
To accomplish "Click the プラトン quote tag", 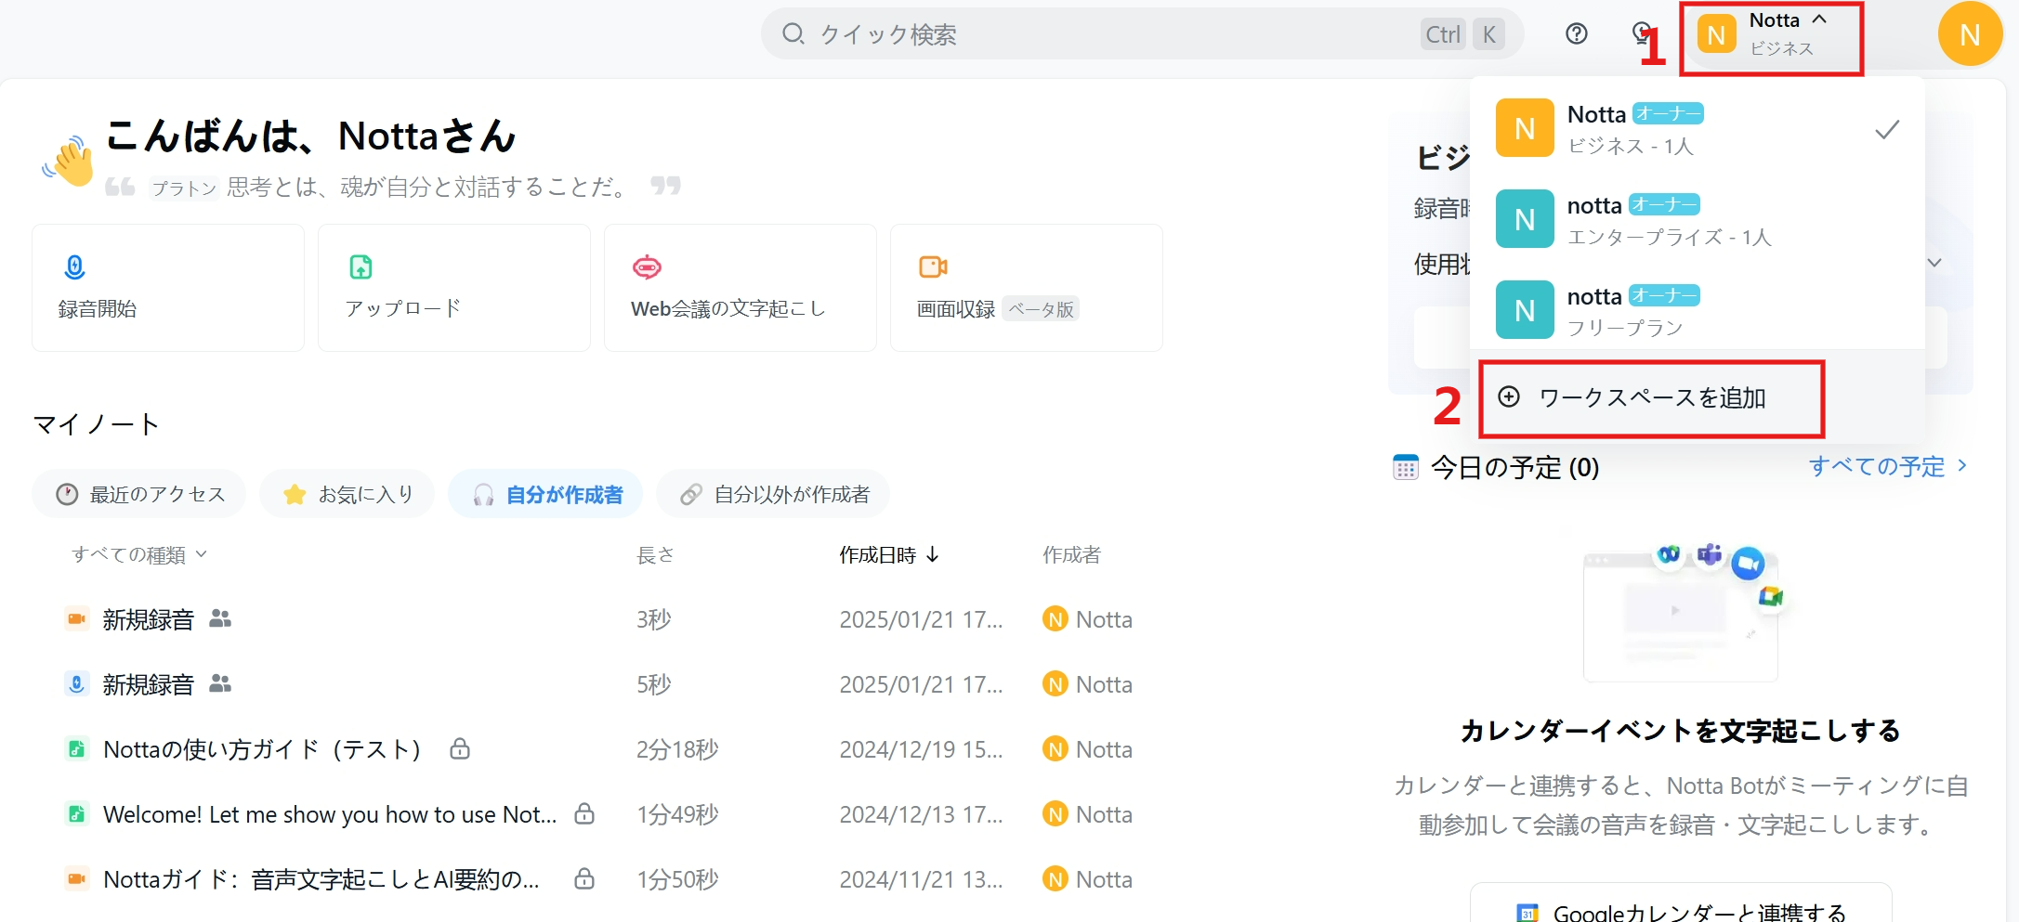I will 184,188.
